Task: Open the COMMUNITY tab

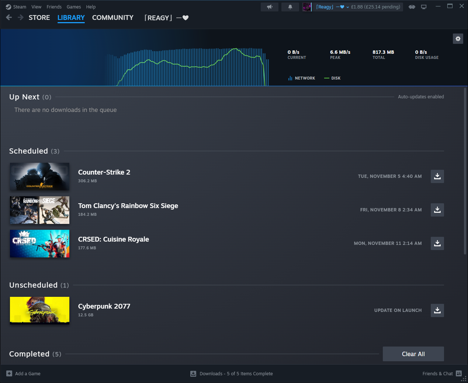Action: (113, 18)
